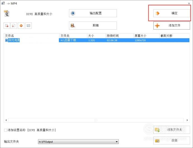The image size is (193, 148).
Task: Click 改变 to change output folder
Action: point(172,140)
